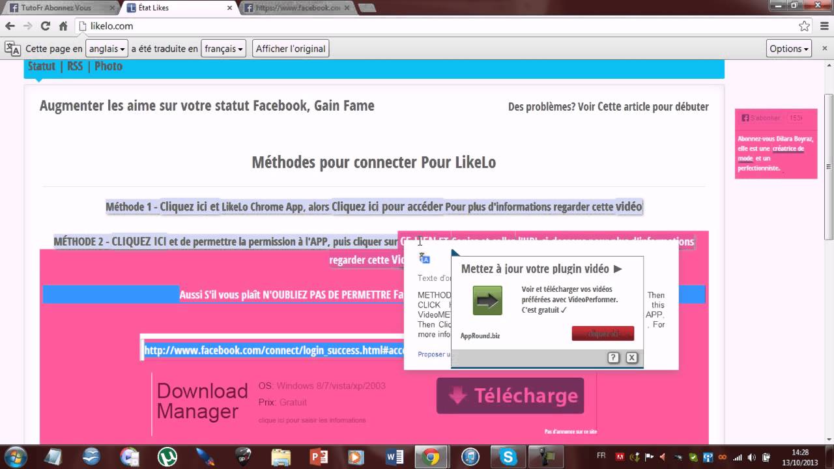Viewport: 834px width, 469px height.
Task: Click the 'Proposer' link in the translate bubble
Action: (x=433, y=354)
